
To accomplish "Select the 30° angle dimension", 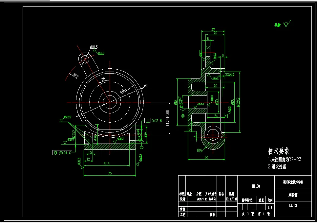I will (103, 79).
